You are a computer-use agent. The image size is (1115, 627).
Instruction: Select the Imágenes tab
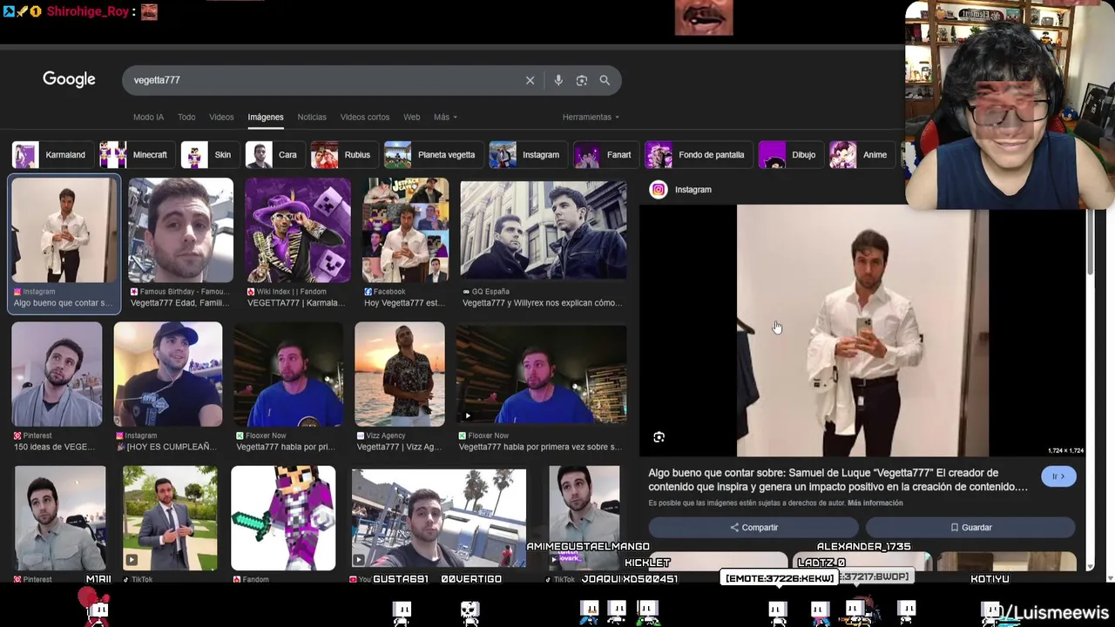(x=266, y=117)
